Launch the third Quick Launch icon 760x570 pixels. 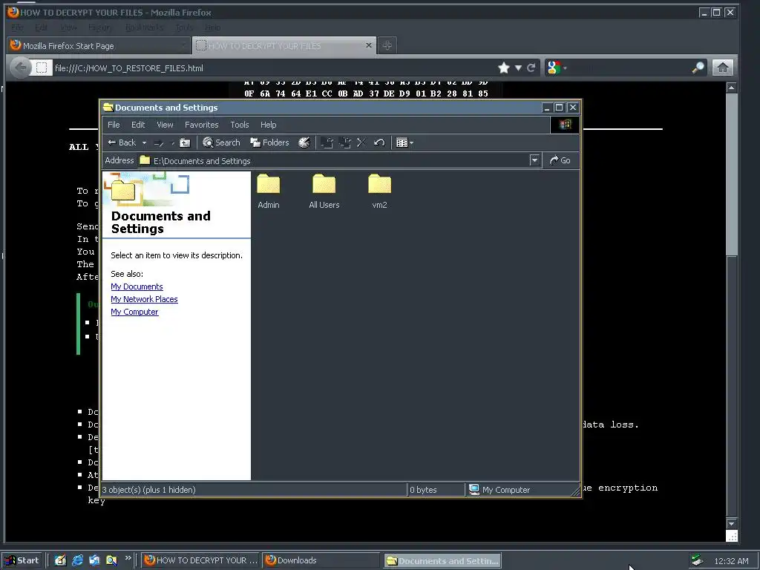[x=94, y=560]
